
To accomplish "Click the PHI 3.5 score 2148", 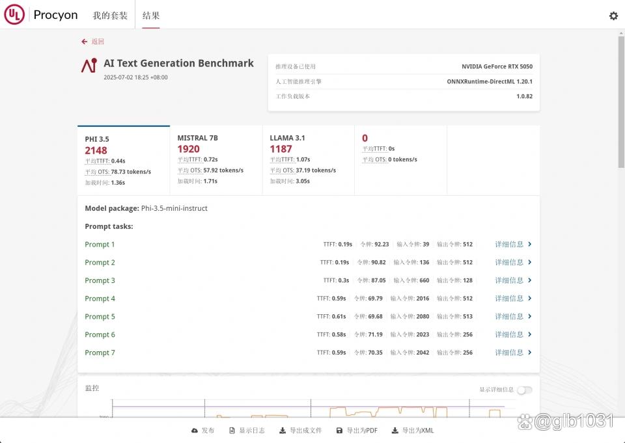I will pos(96,150).
